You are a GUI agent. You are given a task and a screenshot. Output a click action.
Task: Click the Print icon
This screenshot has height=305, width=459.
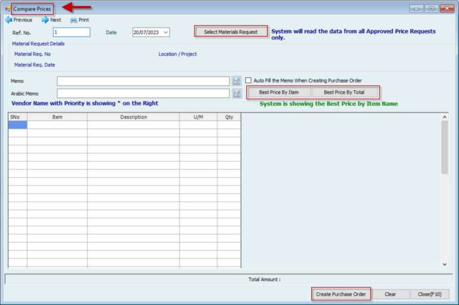pyautogui.click(x=74, y=20)
